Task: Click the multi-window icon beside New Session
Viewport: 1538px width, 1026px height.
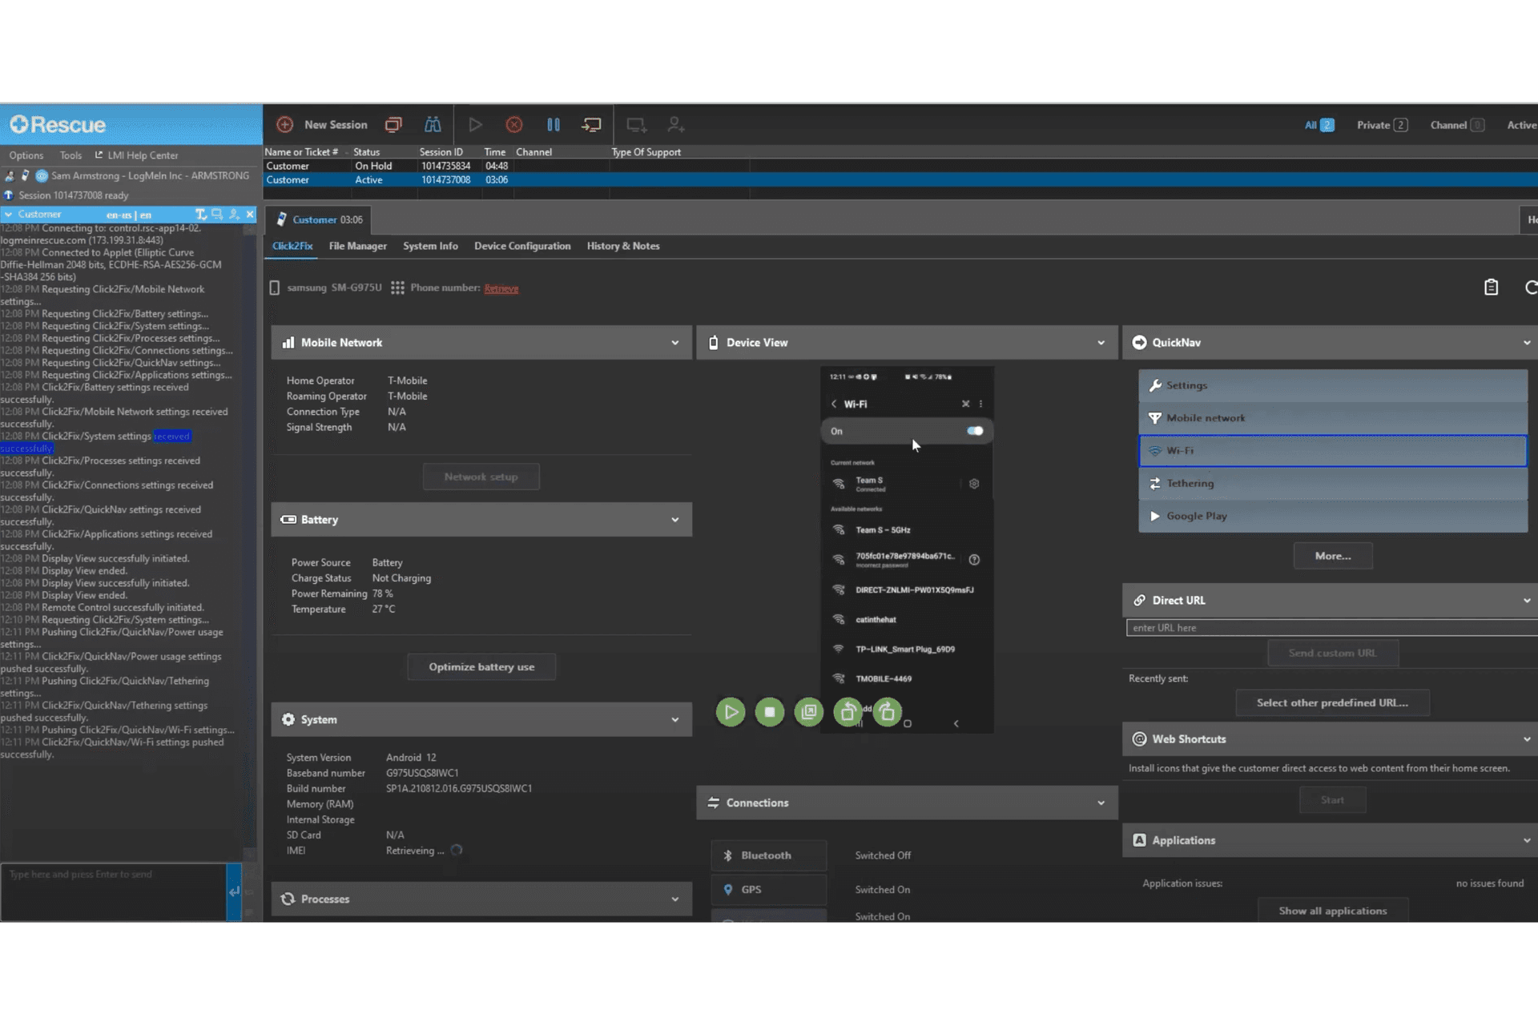Action: [393, 125]
